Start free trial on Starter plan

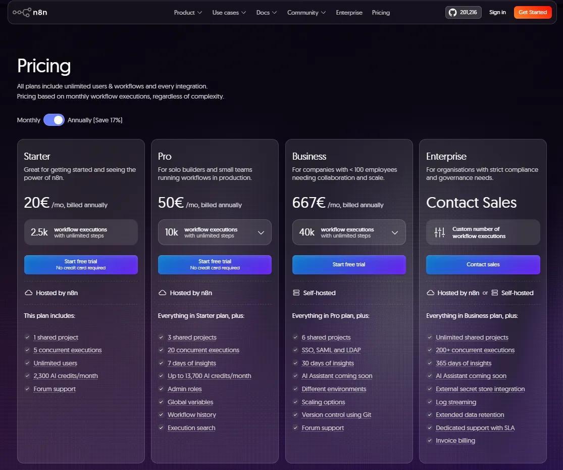[81, 264]
